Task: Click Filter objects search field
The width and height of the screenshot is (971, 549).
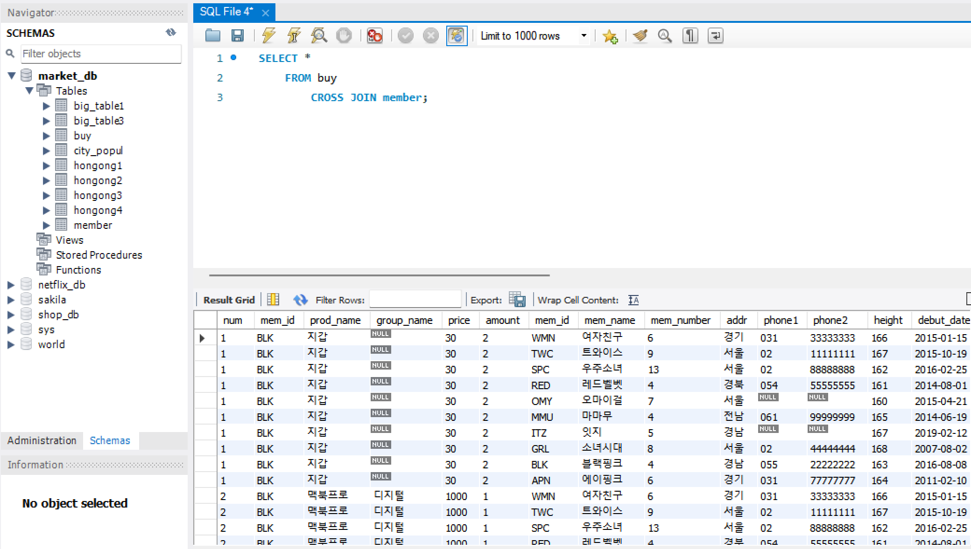Action: 101,54
